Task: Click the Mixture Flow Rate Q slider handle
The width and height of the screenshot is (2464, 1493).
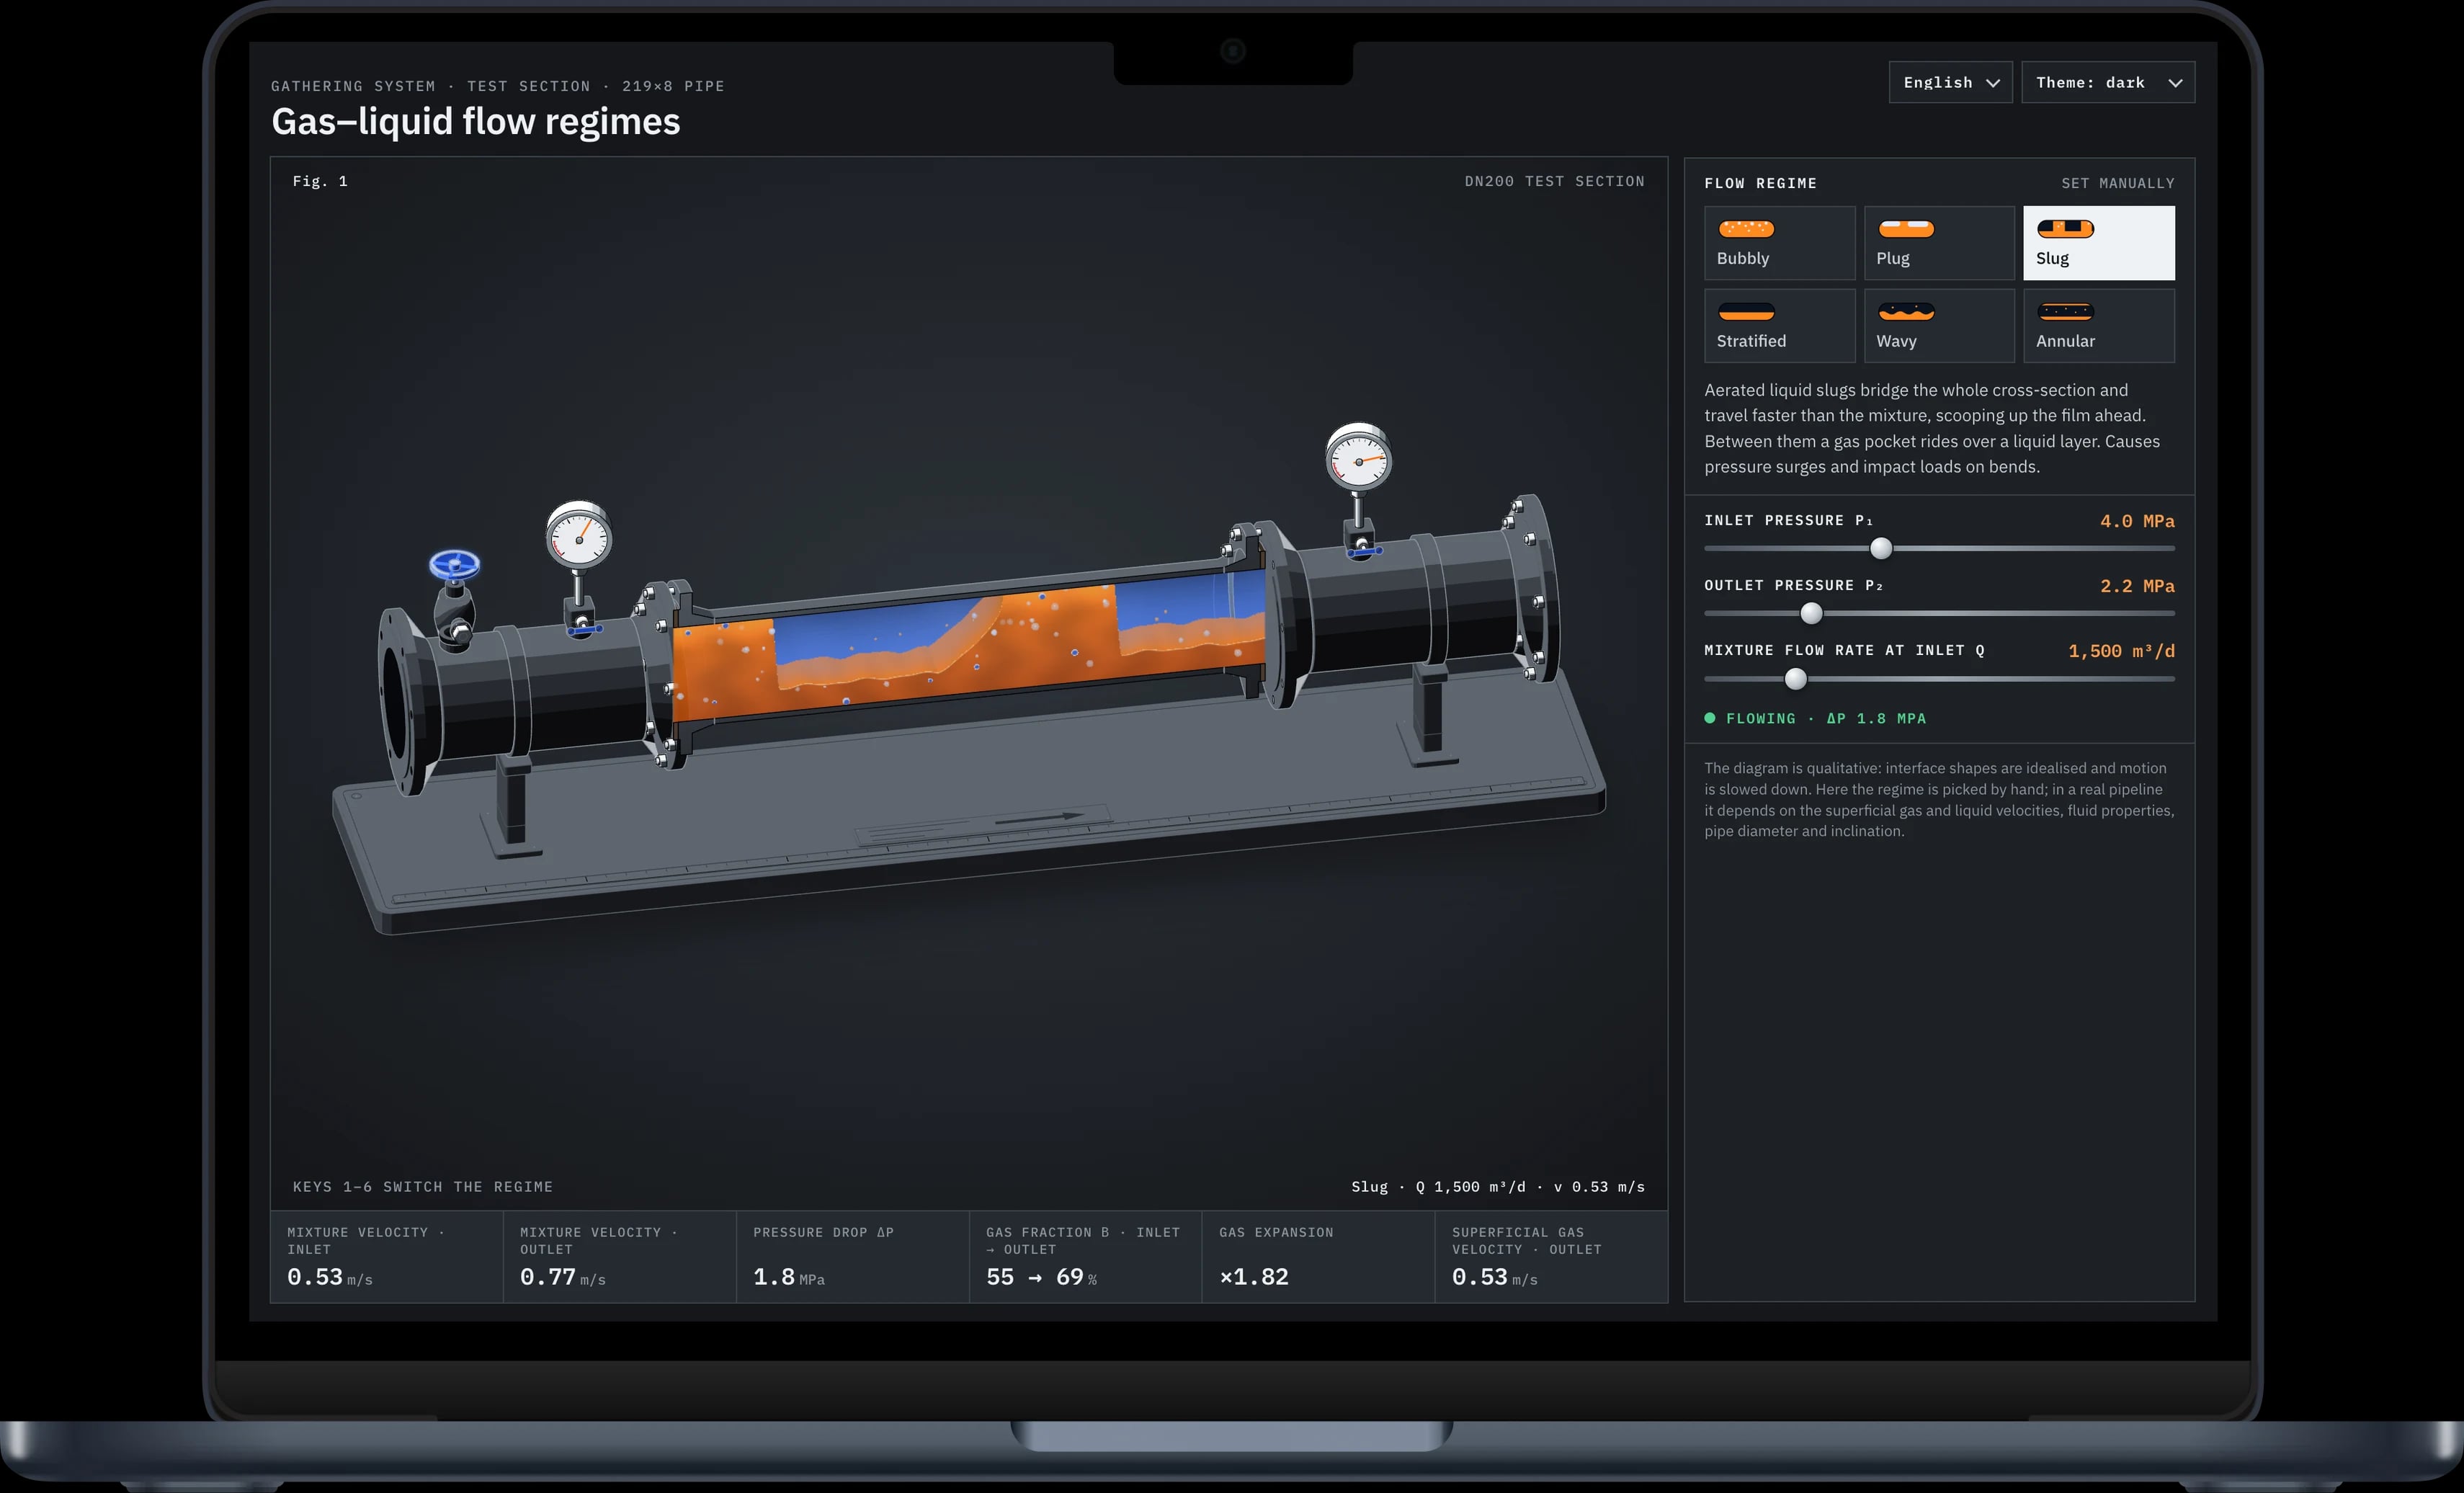Action: [1796, 679]
